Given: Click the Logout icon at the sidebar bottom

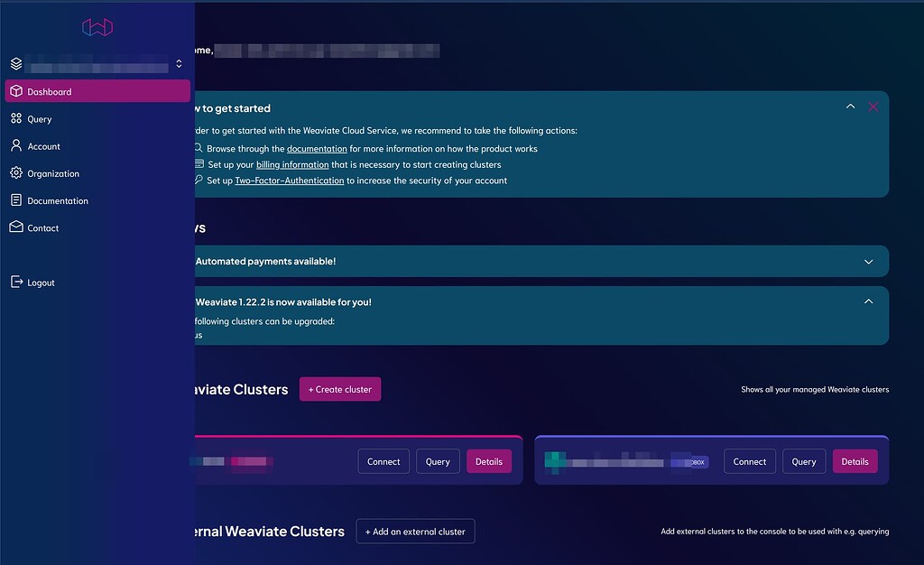Looking at the screenshot, I should click(x=15, y=282).
